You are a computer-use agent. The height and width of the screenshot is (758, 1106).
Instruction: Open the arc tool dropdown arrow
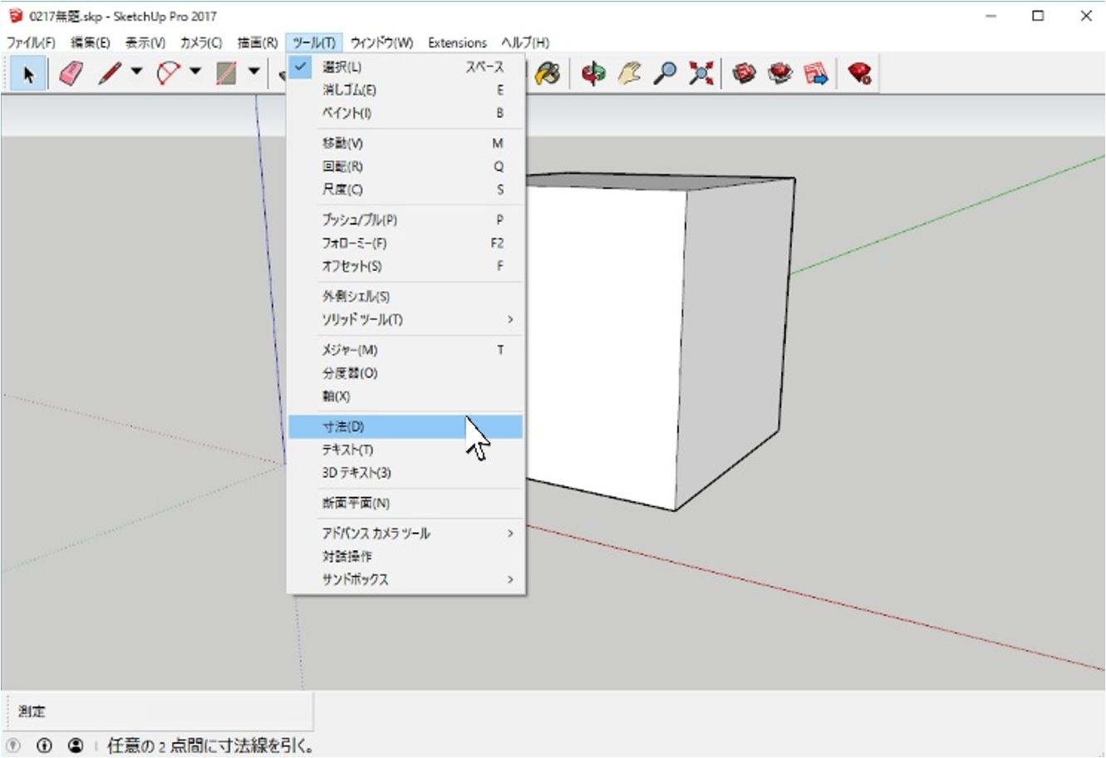coord(195,72)
